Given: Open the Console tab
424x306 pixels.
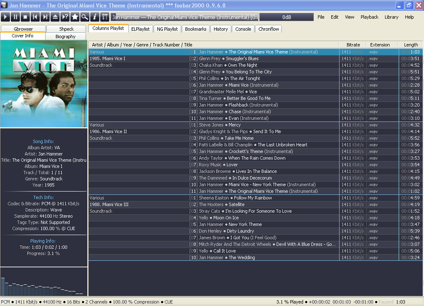Looking at the screenshot, I should 243,29.
